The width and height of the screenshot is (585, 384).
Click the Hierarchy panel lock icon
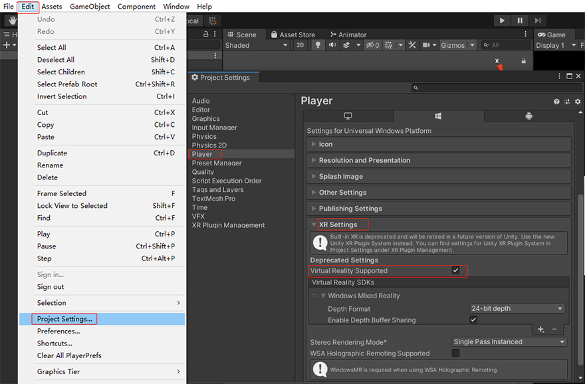coord(205,34)
